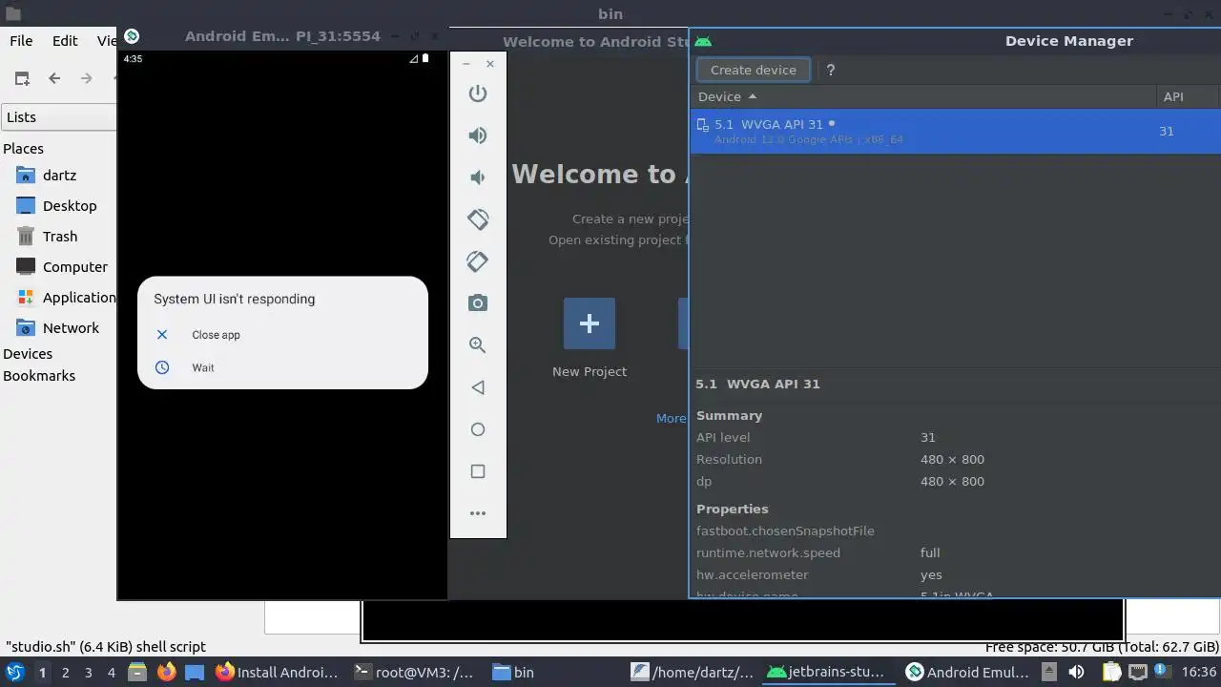Viewport: 1221px width, 687px height.
Task: Switch to jetbrains-studio taskbar entry
Action: click(830, 672)
